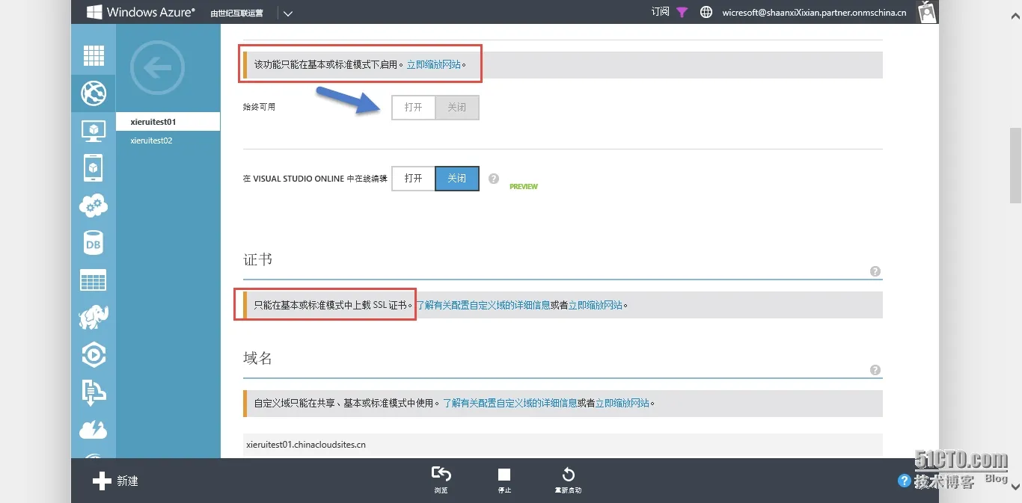Open SQL Databases DB icon
The image size is (1022, 503).
[94, 243]
